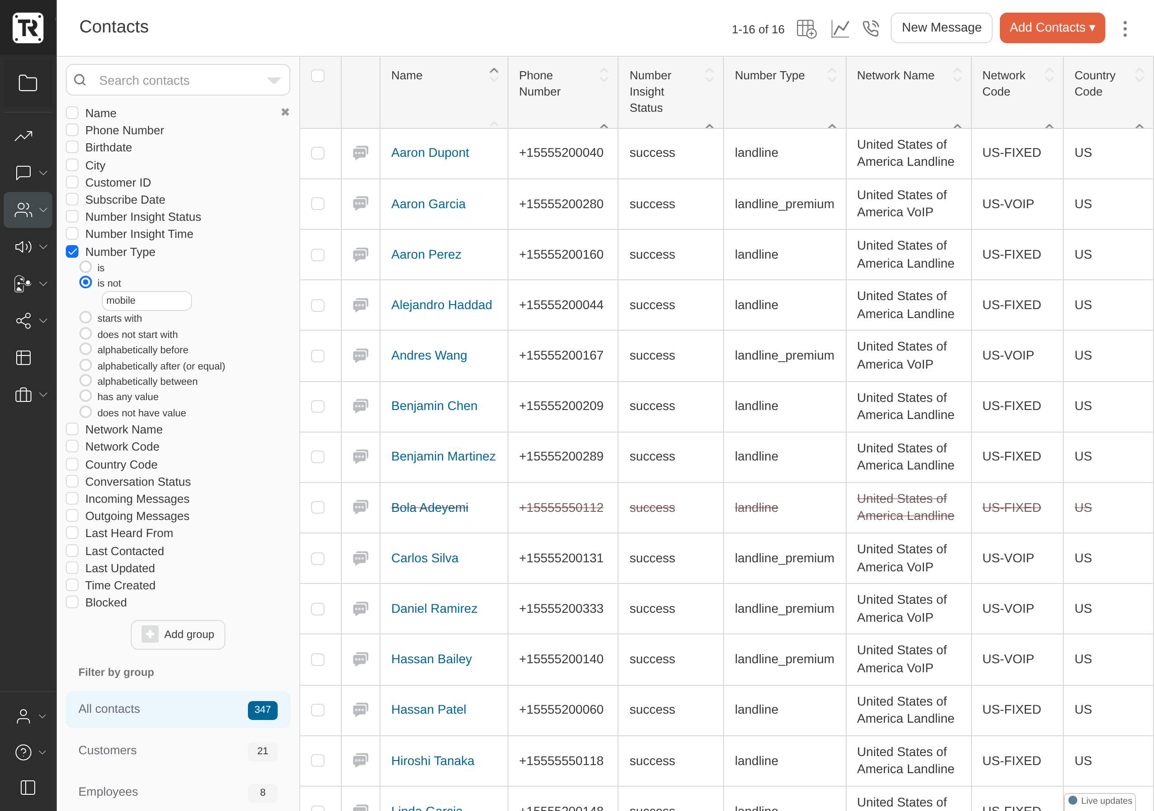Open the Add Contacts dropdown
This screenshot has width=1154, height=811.
coord(1052,27)
